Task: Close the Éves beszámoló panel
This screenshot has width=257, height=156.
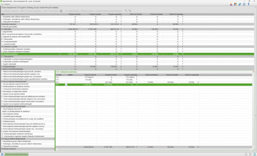Action: click(x=255, y=7)
